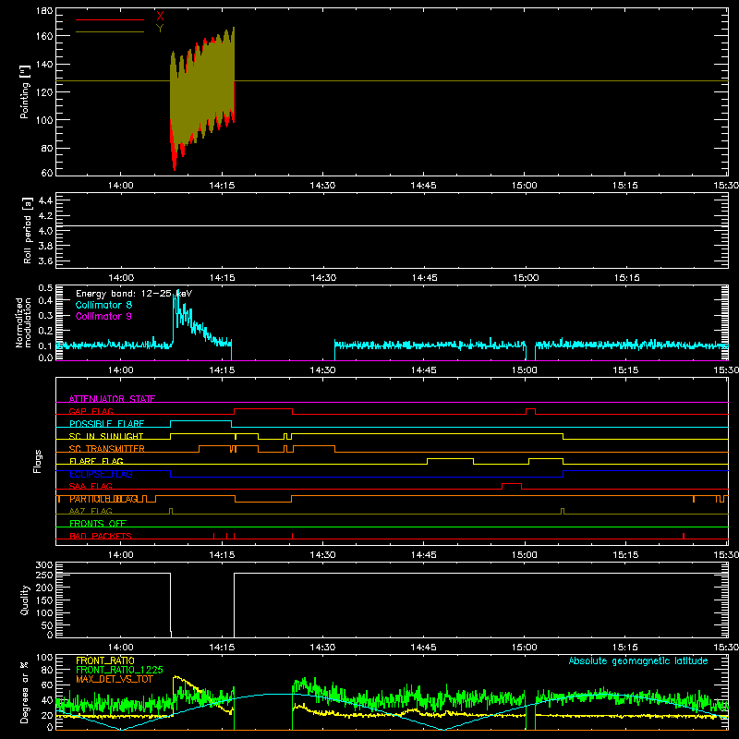Click the GAP_FLAG label
Screen dimensions: 739x739
[91, 411]
